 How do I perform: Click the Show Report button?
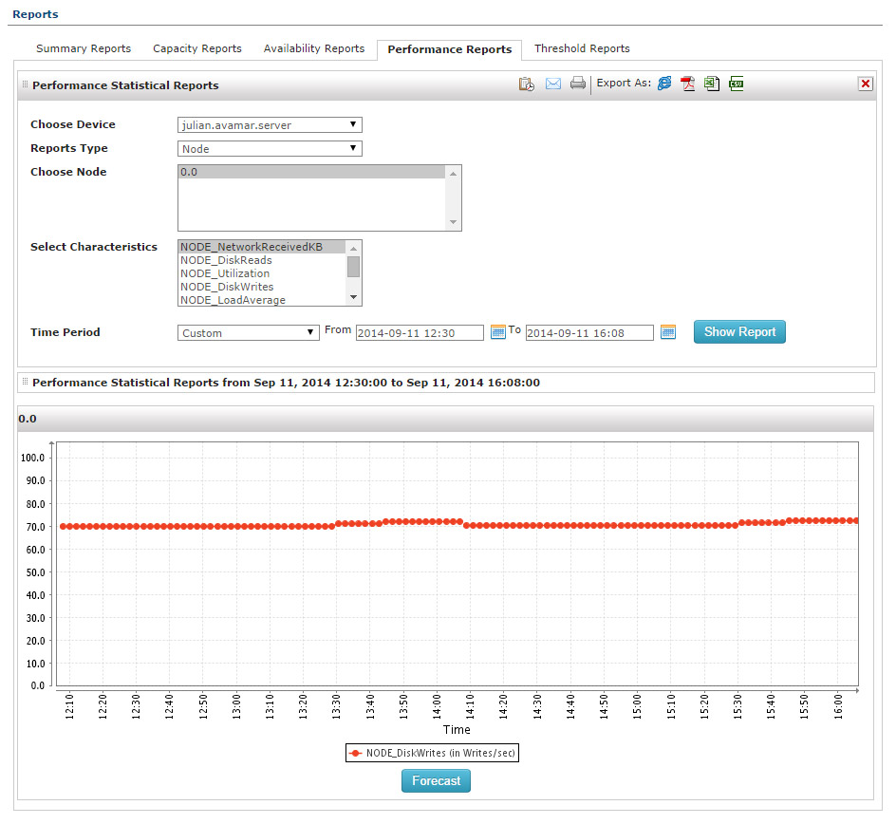pyautogui.click(x=739, y=332)
